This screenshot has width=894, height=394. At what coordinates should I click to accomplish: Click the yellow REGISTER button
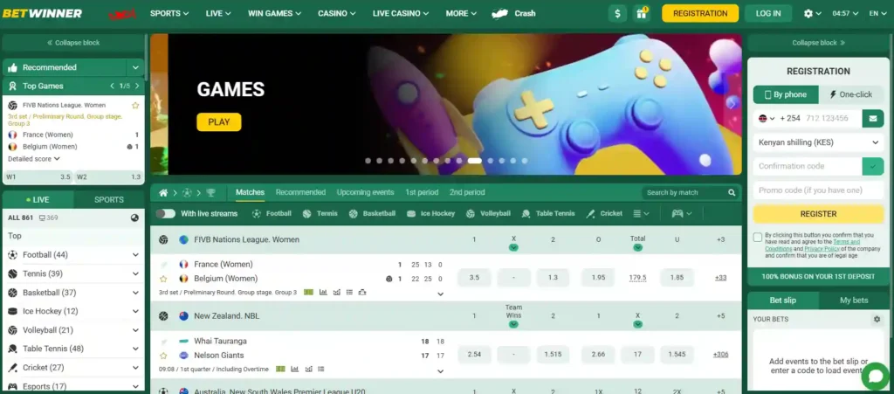[818, 214]
